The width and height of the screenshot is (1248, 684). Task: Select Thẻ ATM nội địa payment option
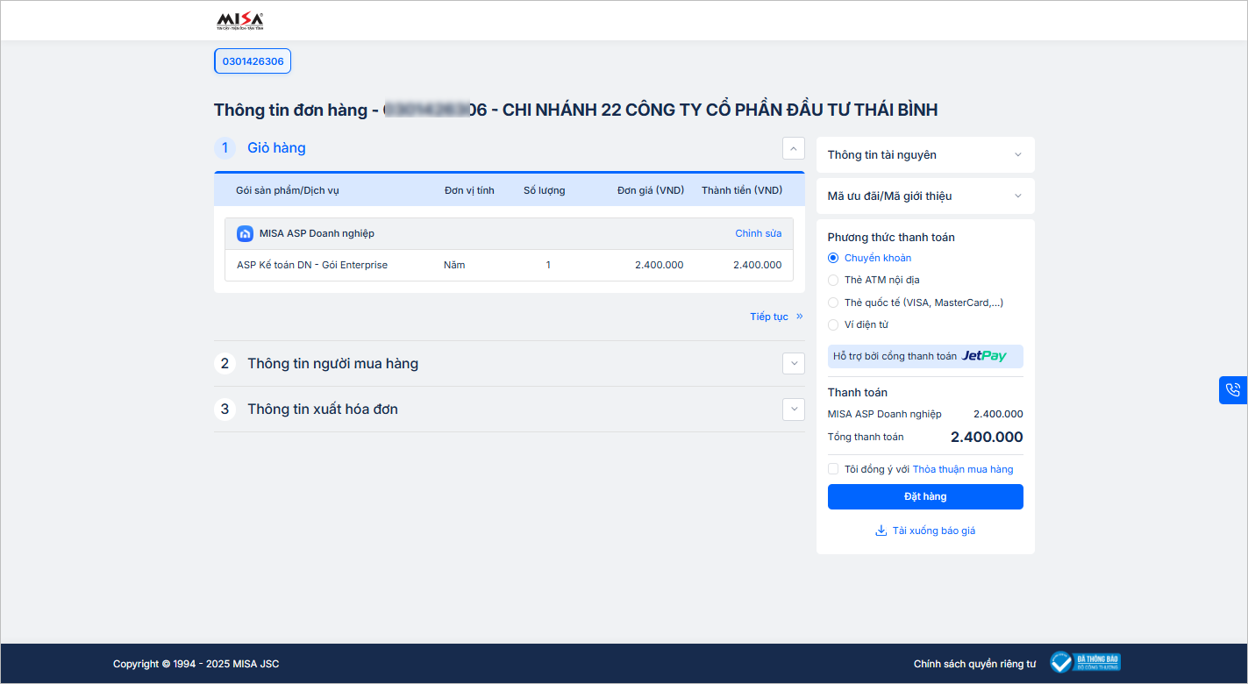coord(833,280)
